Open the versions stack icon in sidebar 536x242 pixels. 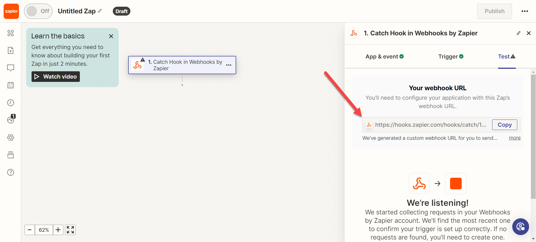(11, 155)
